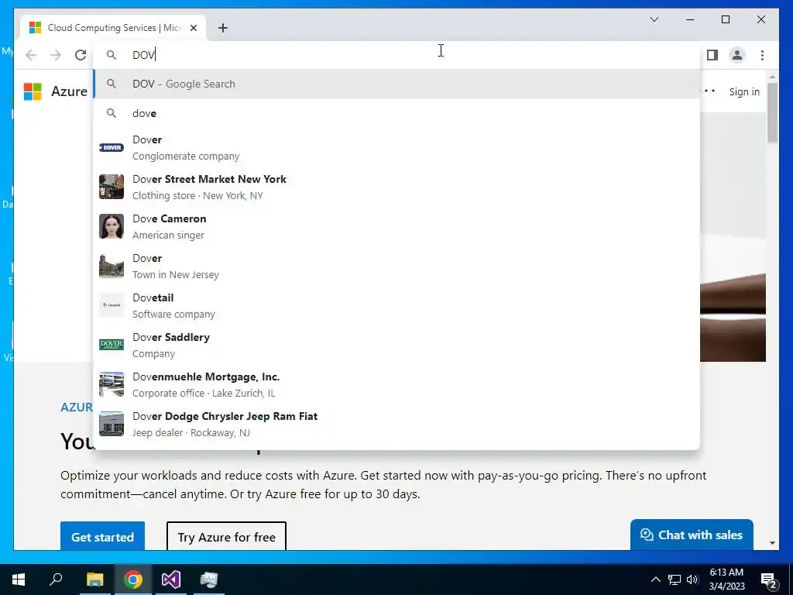Open the Chrome profile avatar
This screenshot has width=793, height=595.
click(737, 55)
